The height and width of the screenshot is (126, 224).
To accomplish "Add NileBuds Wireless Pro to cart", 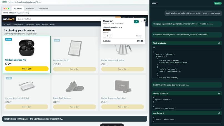I will tap(27, 69).
